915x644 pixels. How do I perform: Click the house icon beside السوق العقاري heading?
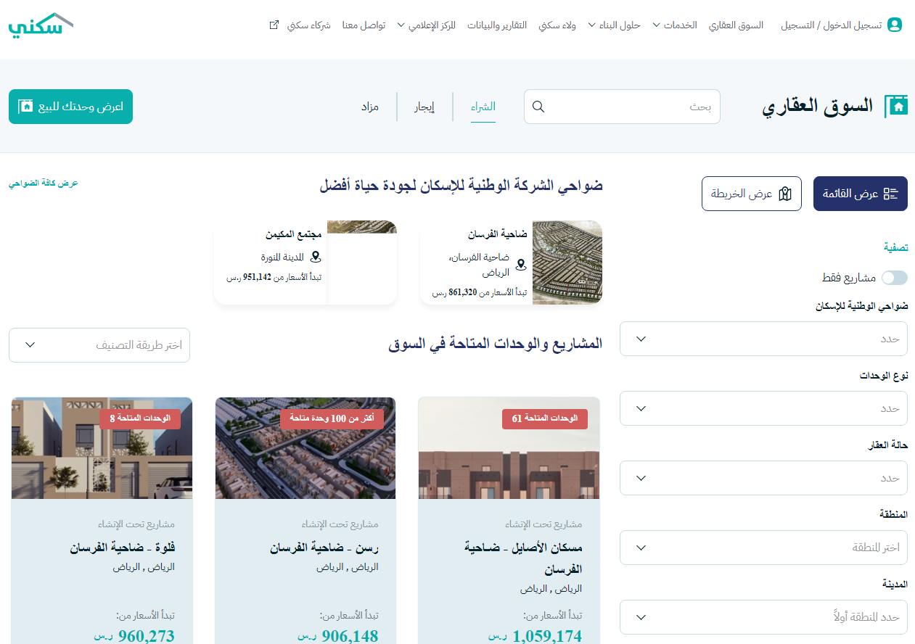[x=897, y=107]
